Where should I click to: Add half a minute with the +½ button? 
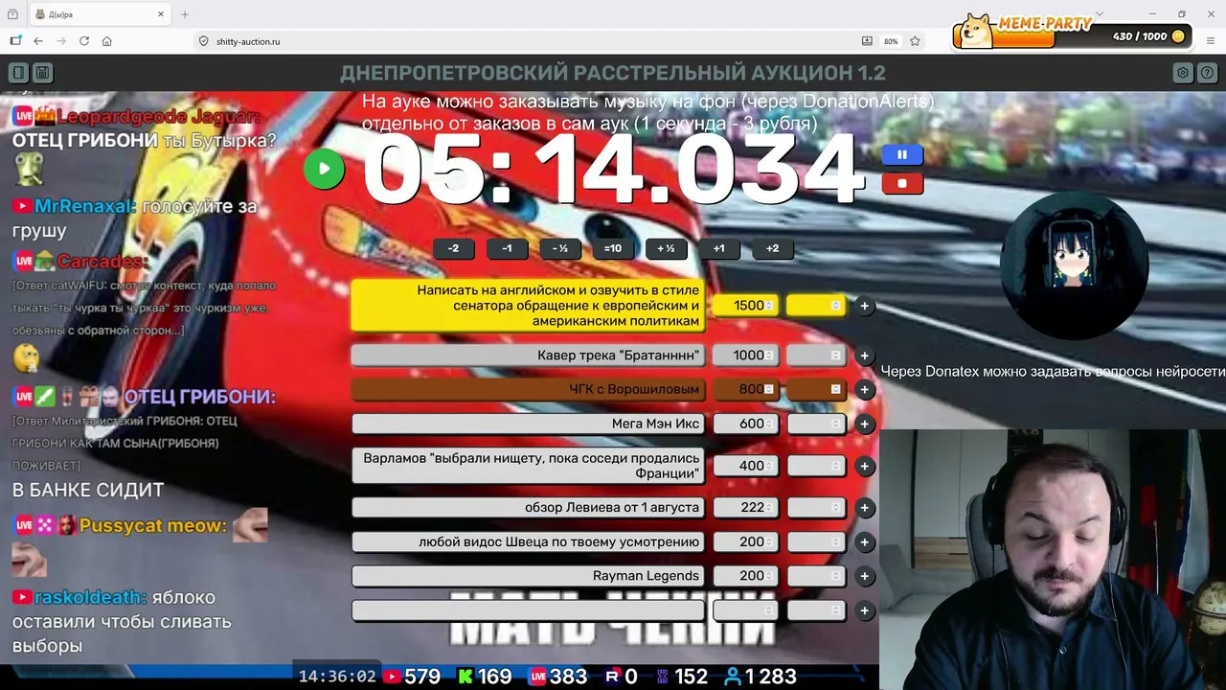pos(666,248)
